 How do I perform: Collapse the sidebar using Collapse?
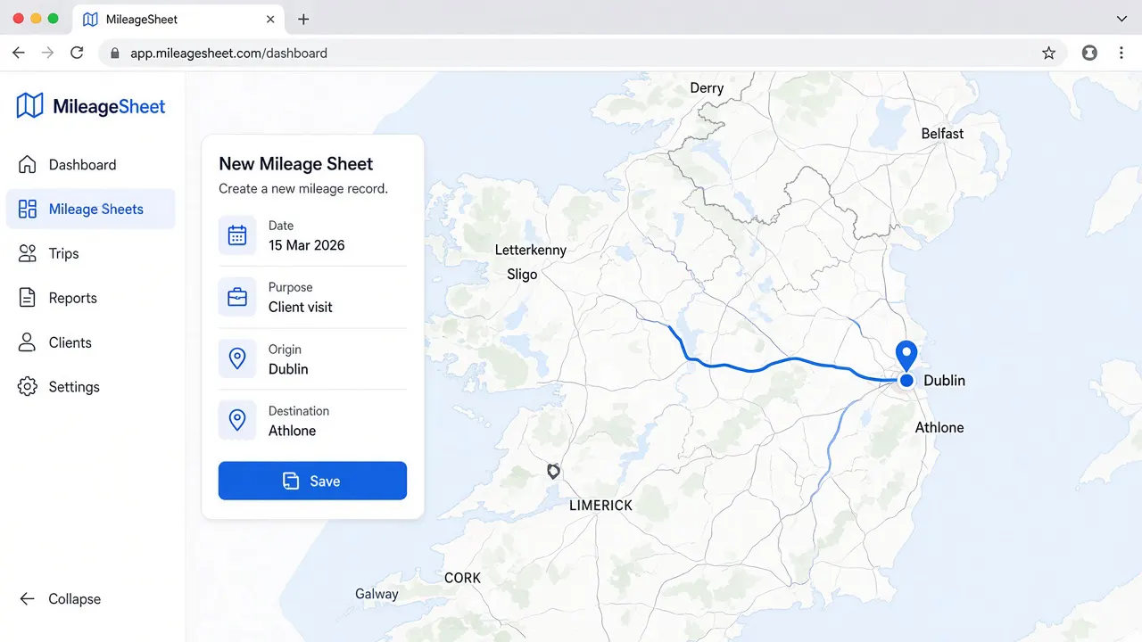pos(61,599)
